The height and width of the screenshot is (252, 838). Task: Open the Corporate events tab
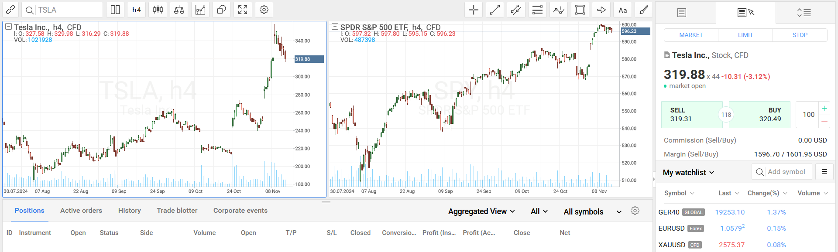(x=240, y=211)
